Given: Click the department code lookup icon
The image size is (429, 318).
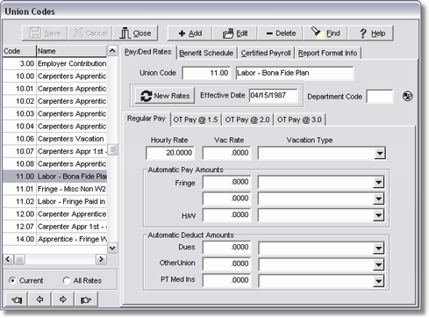Looking at the screenshot, I should [x=407, y=96].
